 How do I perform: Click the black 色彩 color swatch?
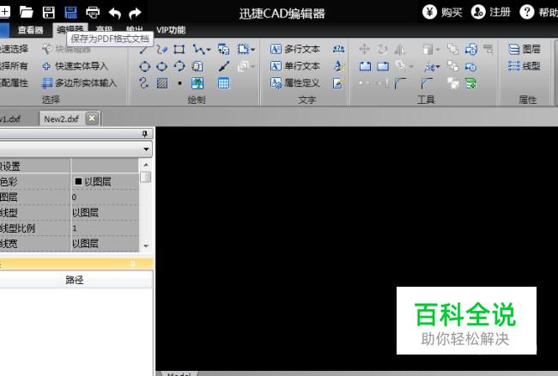click(x=78, y=182)
